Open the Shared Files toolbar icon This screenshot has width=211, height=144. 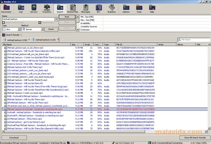point(73,8)
